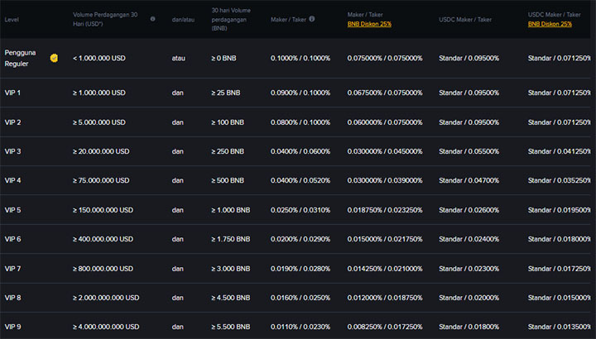Click the ≥ 5.500 BNB cell
The width and height of the screenshot is (596, 339).
[x=230, y=327]
